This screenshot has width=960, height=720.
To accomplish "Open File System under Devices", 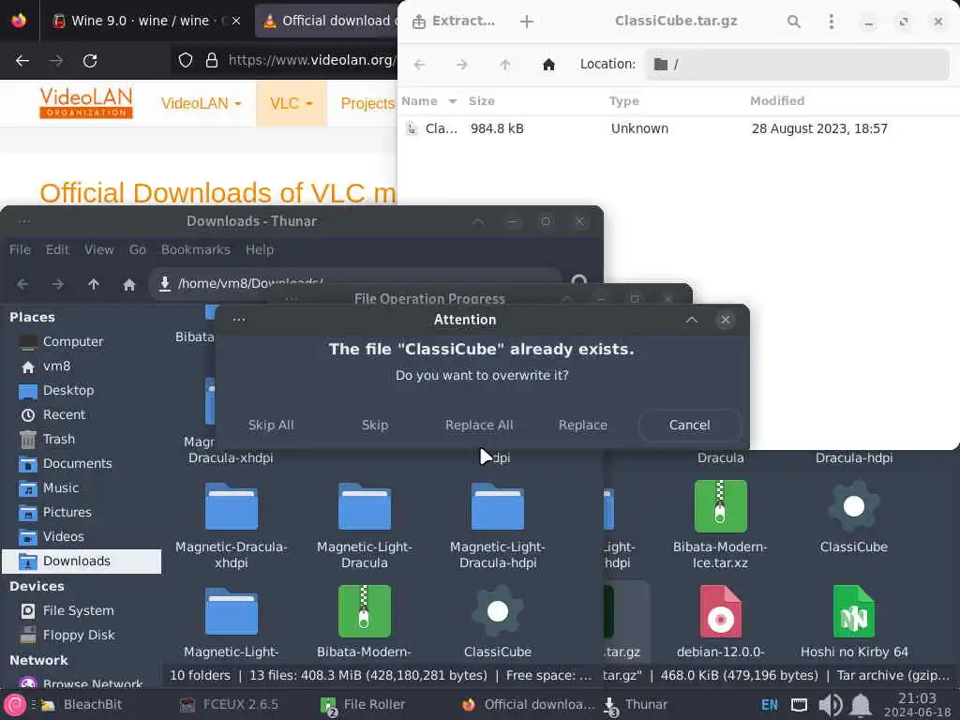I will pyautogui.click(x=81, y=610).
